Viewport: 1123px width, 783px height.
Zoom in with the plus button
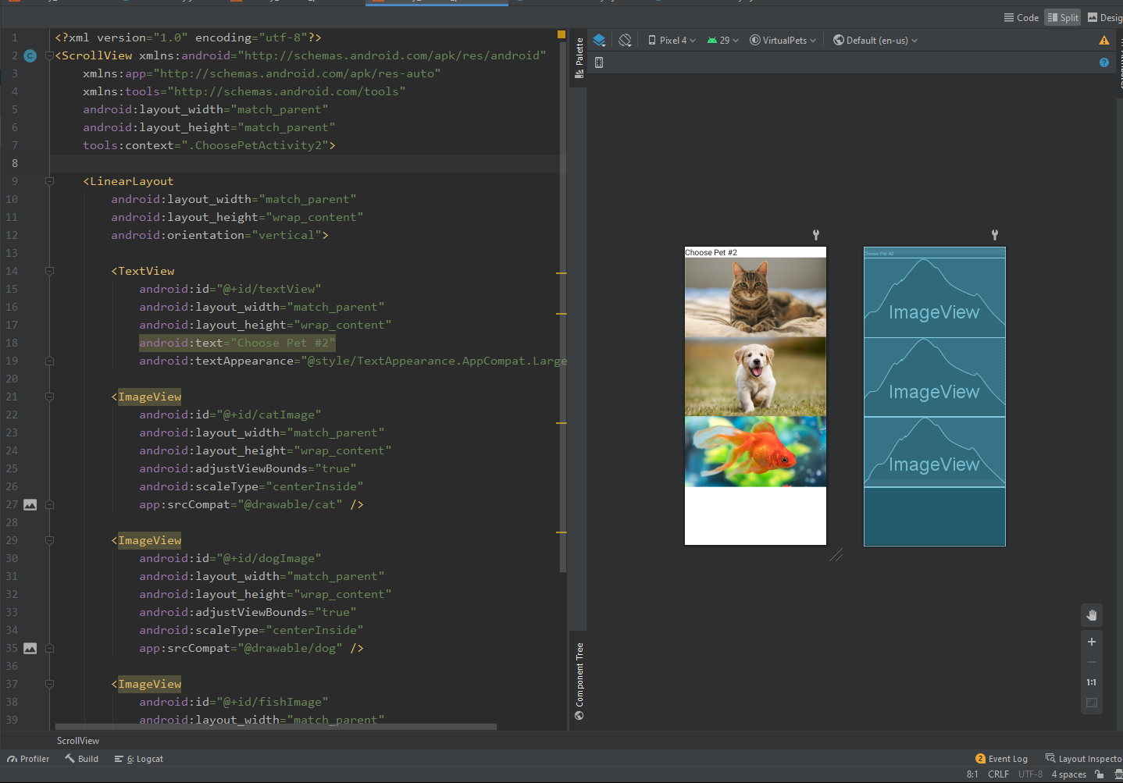pyautogui.click(x=1091, y=642)
